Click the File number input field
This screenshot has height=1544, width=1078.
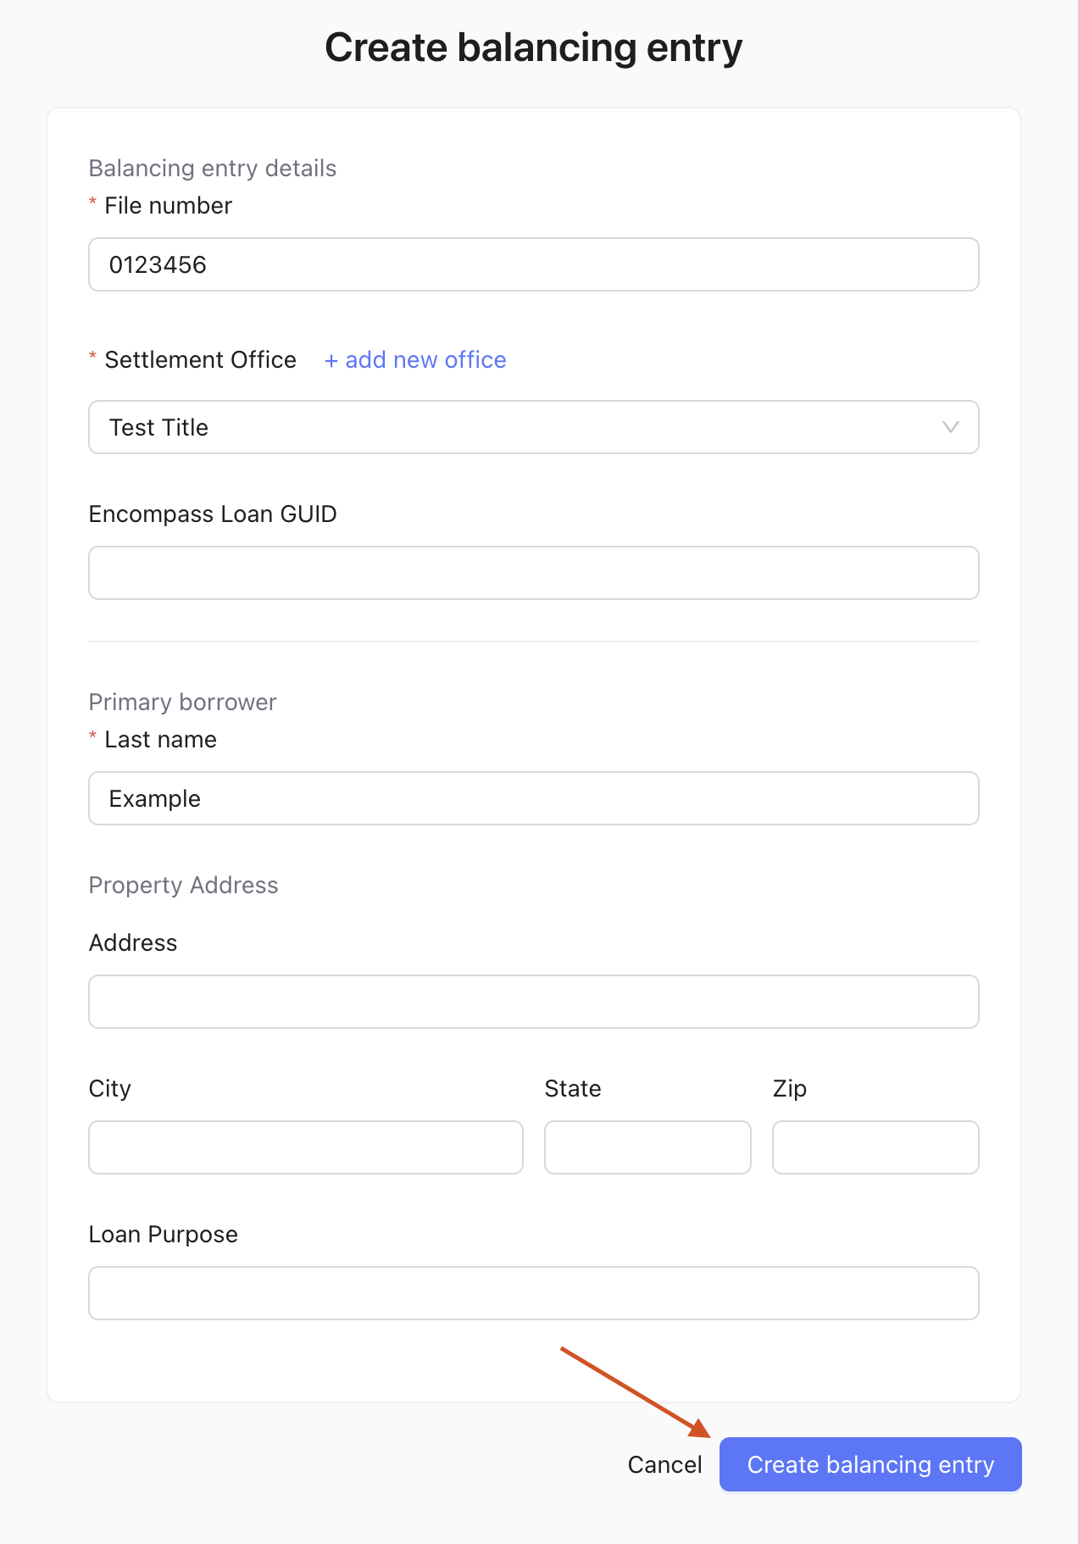click(x=534, y=264)
